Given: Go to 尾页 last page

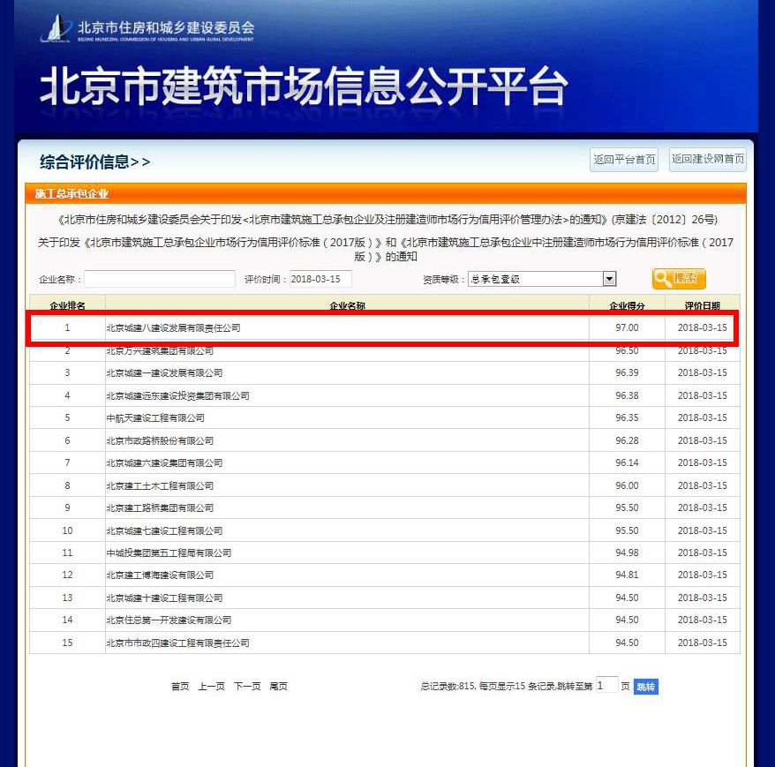Looking at the screenshot, I should click(278, 686).
